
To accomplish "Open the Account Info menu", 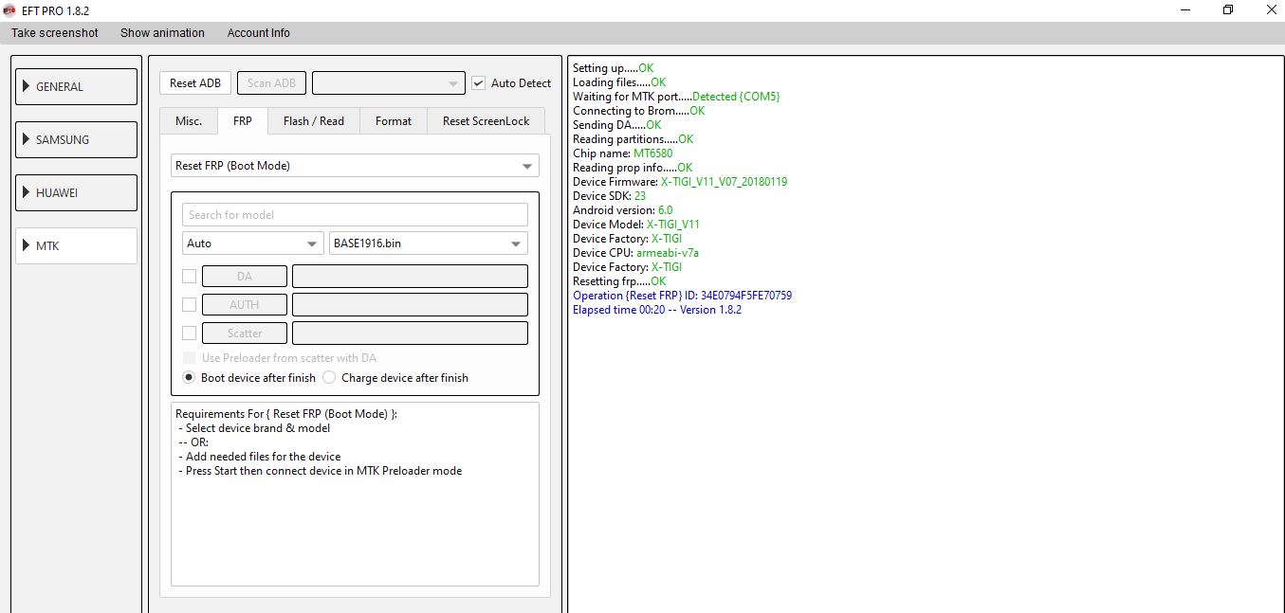I will pyautogui.click(x=259, y=33).
